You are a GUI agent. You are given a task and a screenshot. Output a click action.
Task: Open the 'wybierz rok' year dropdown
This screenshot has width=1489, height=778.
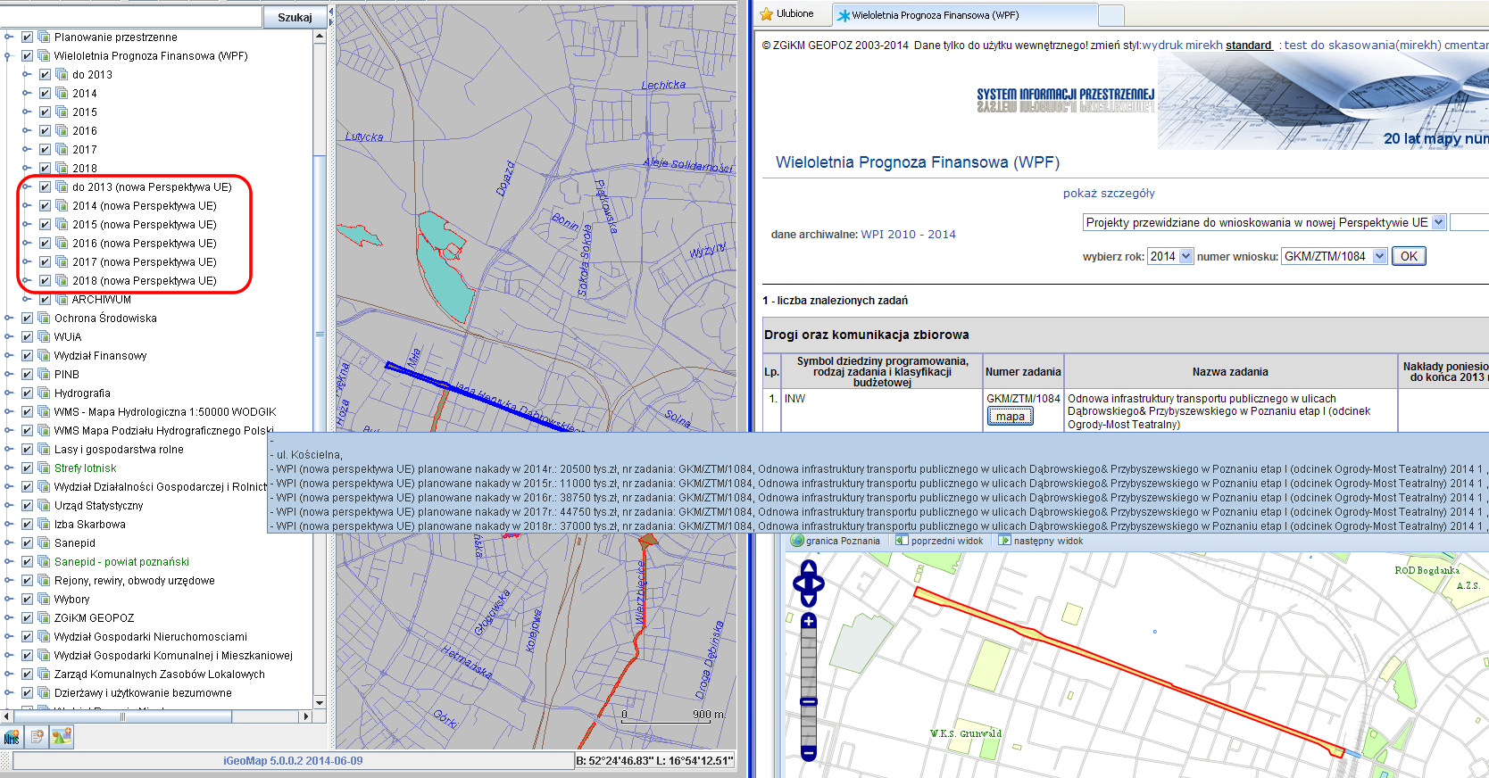tap(1170, 257)
